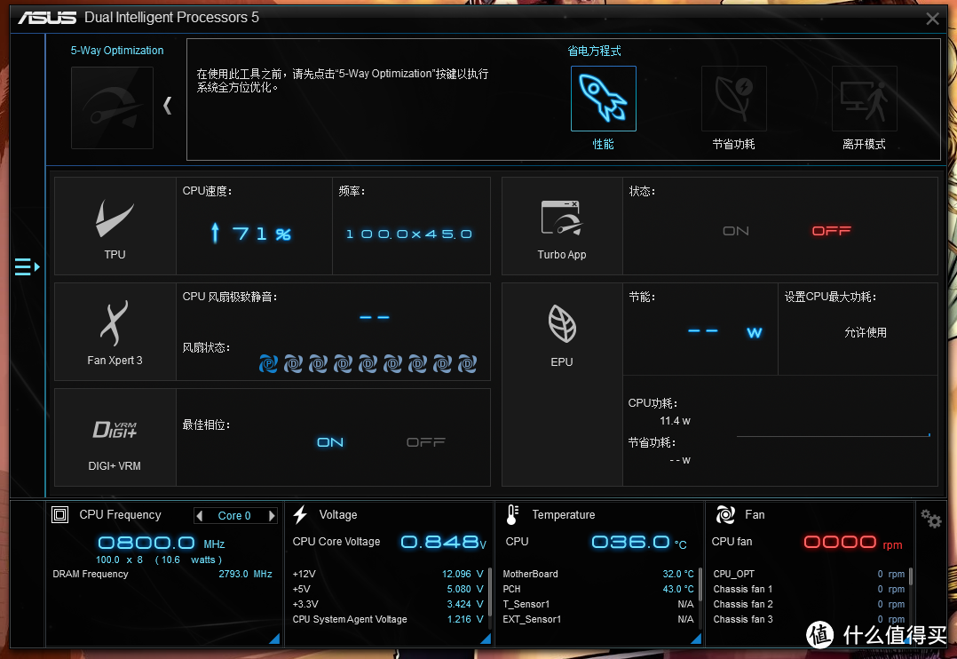Expand Temperature panel corner triangle
The width and height of the screenshot is (957, 659).
(x=696, y=639)
